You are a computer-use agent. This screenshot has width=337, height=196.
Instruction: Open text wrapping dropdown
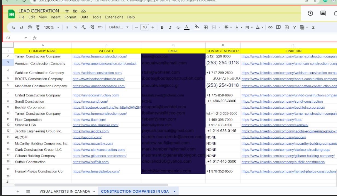point(249,27)
